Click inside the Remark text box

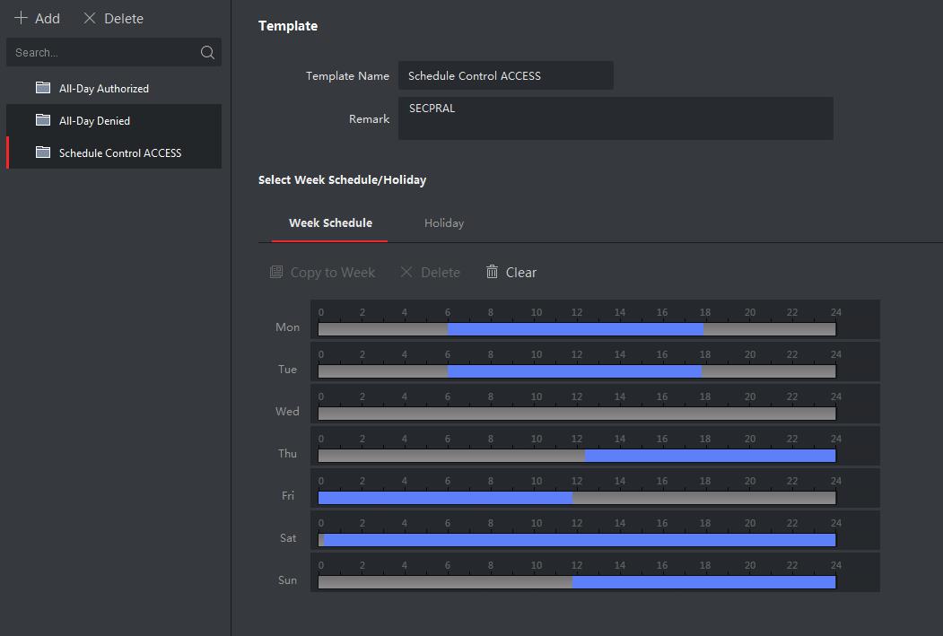615,118
